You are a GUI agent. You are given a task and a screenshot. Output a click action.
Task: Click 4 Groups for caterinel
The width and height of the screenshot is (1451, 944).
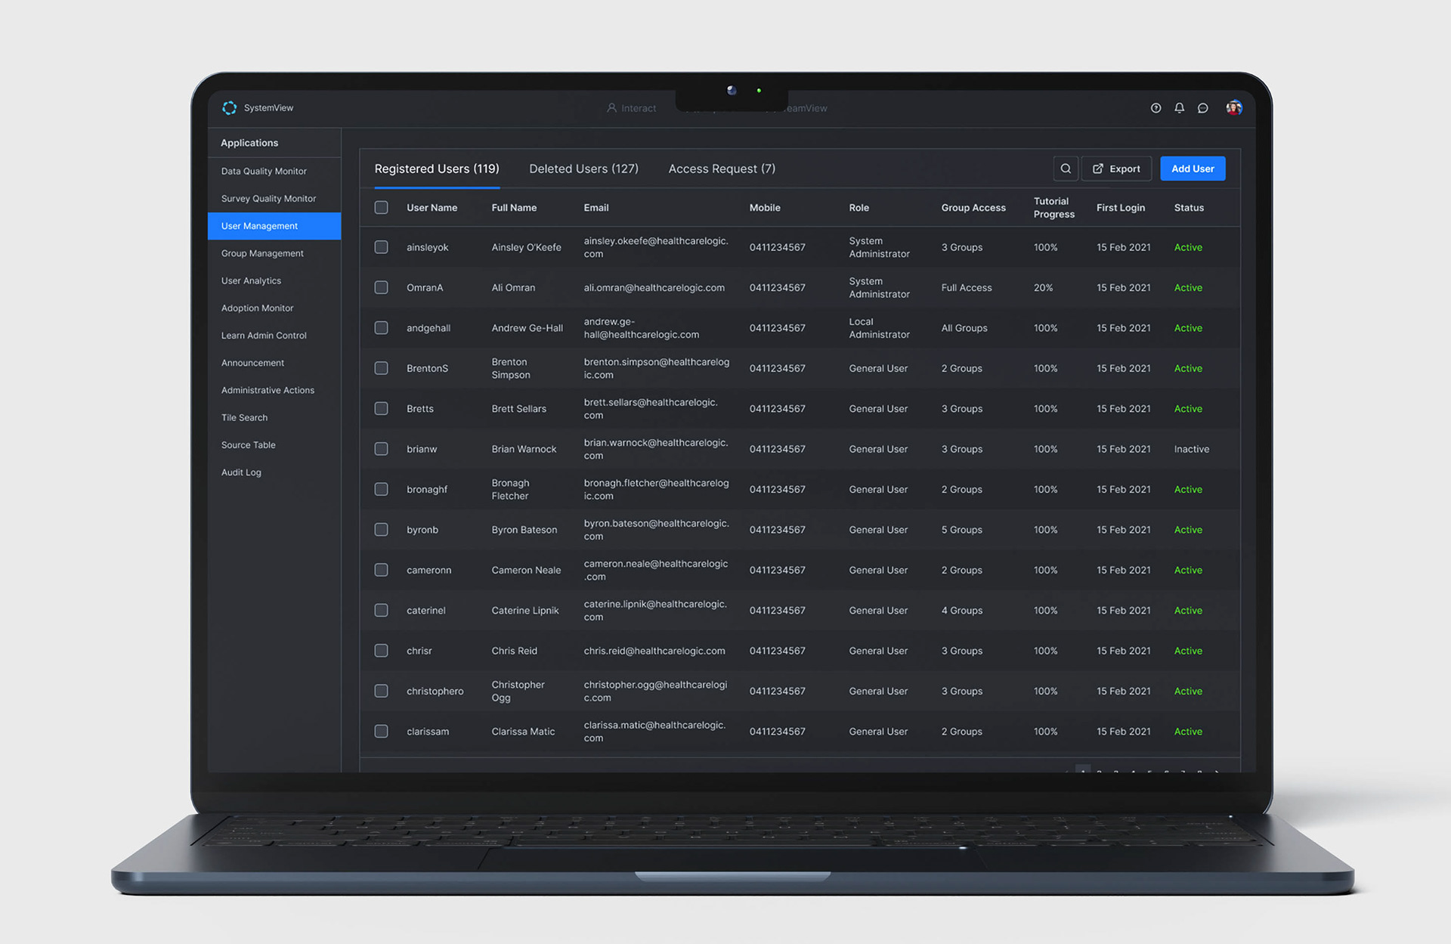pos(961,610)
